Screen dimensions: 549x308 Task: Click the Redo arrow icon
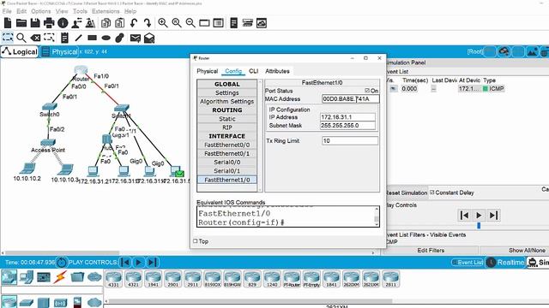click(x=148, y=23)
